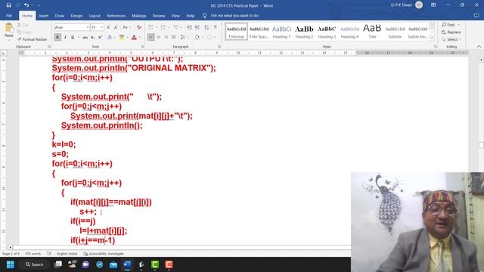Click the Sort icon
484x272 pixels.
tap(206, 27)
